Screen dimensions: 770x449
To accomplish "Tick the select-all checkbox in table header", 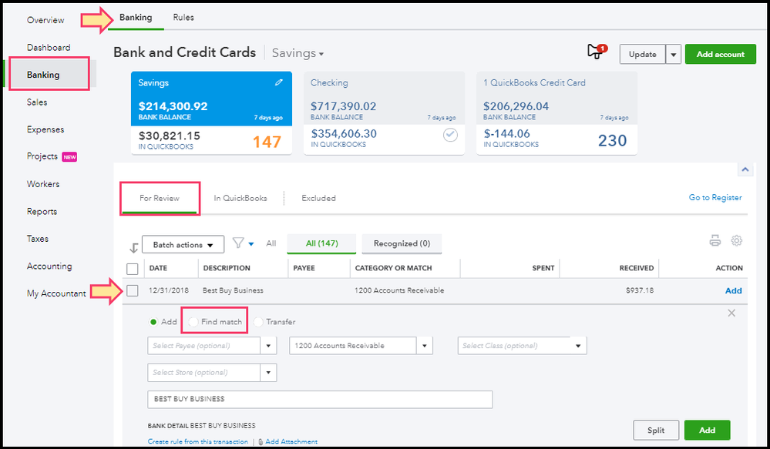I will coord(132,269).
